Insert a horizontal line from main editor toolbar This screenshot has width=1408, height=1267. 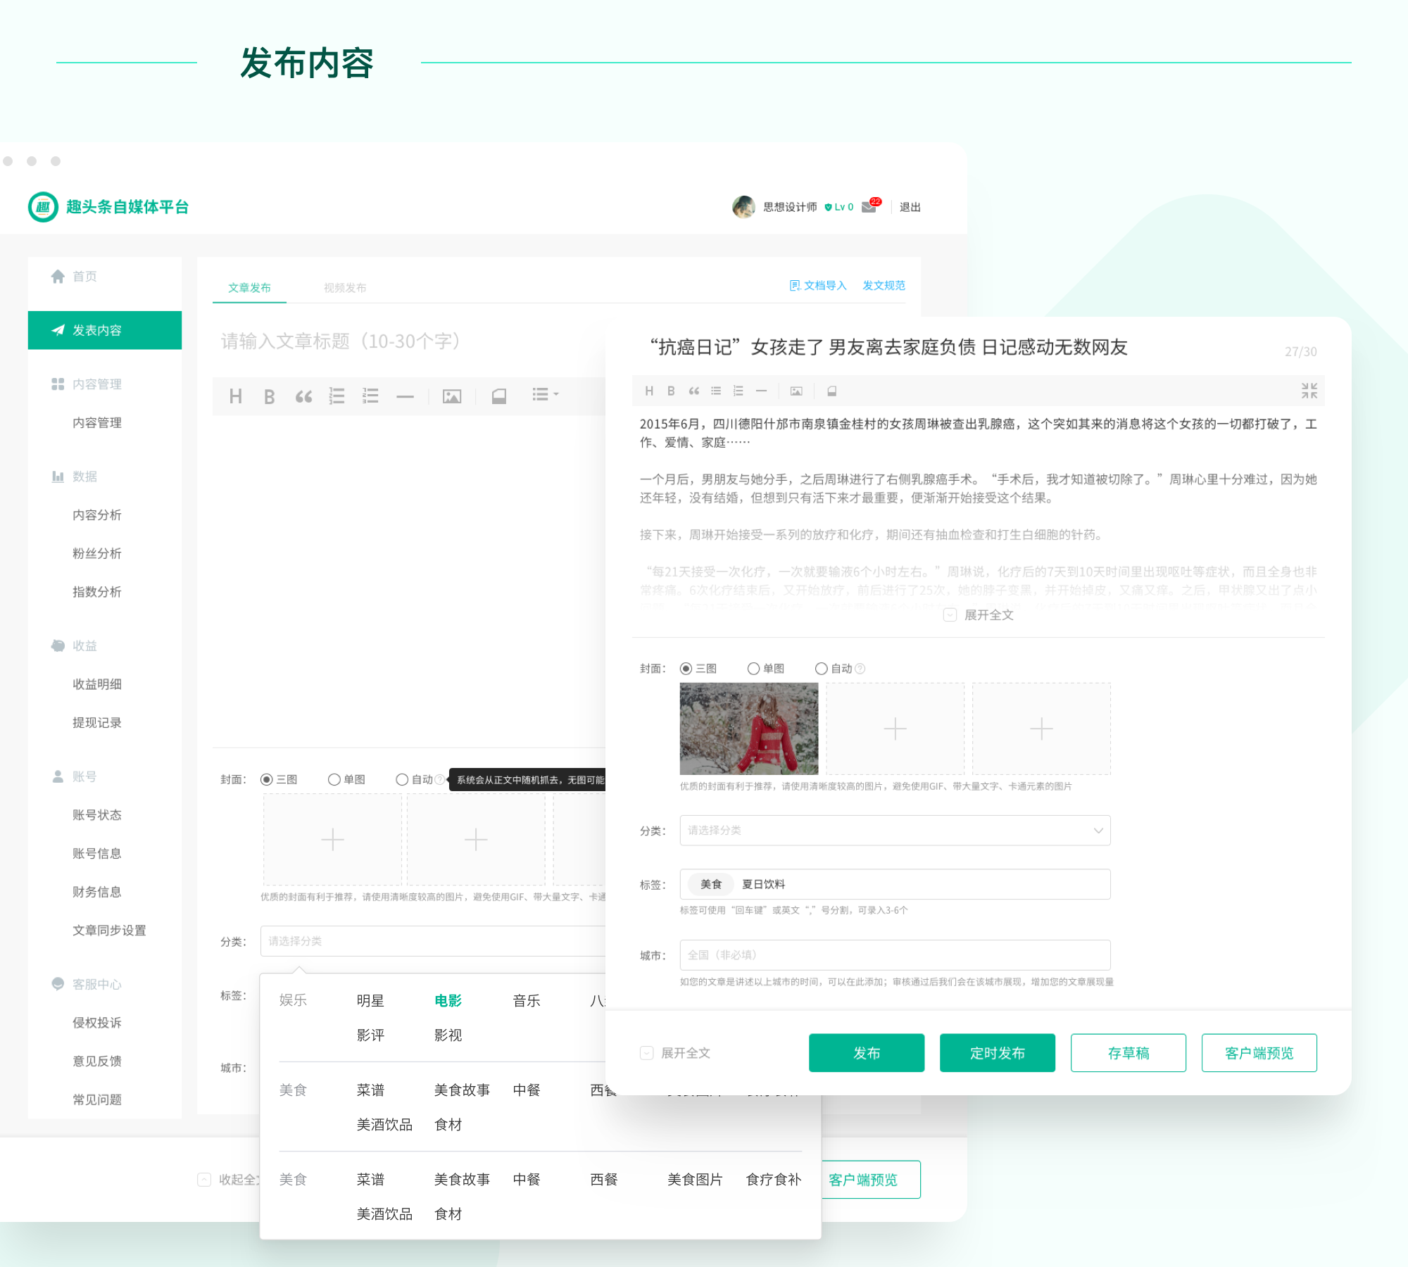(405, 396)
